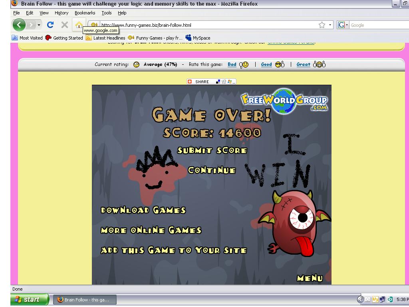Click the Average rating smiley icon

136,64
